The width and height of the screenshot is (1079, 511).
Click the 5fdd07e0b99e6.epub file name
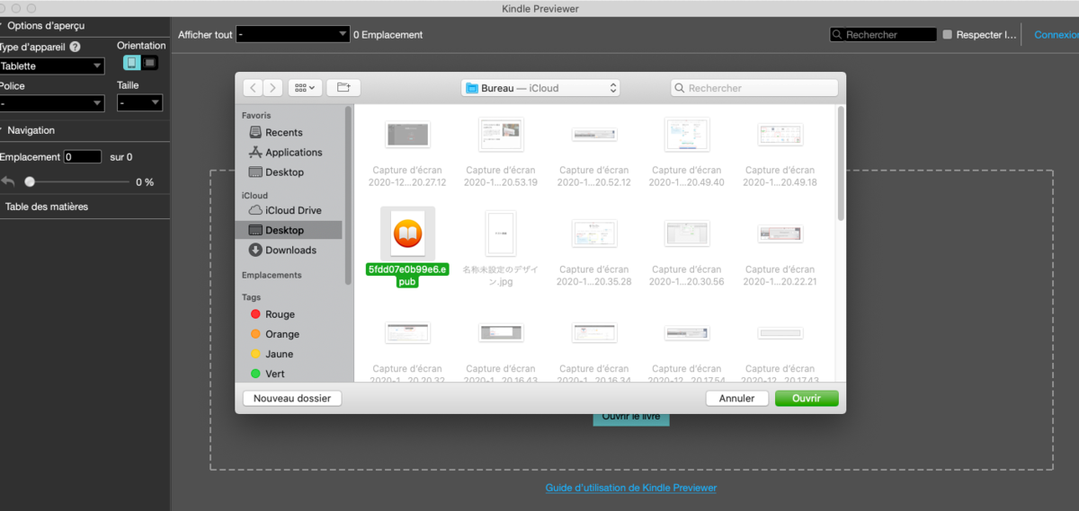coord(407,275)
